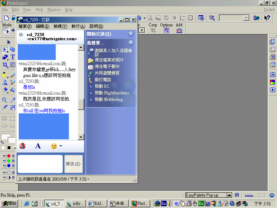The width and height of the screenshot is (277, 208).
Task: Open the 檢視(V) menu in chat window
Action: (x=60, y=27)
